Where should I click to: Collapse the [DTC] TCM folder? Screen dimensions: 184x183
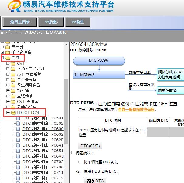[x=8, y=113]
